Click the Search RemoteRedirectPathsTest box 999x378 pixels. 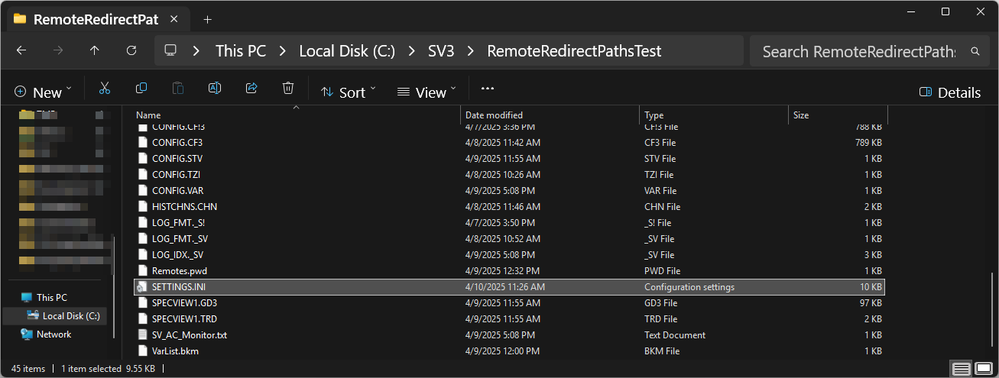point(860,51)
